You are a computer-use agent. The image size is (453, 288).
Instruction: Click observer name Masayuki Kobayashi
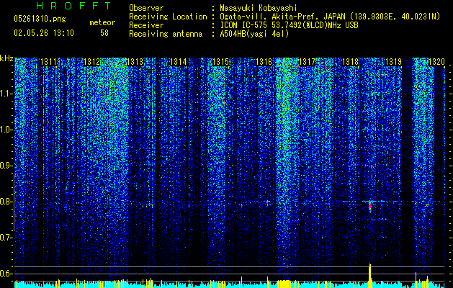259,8
